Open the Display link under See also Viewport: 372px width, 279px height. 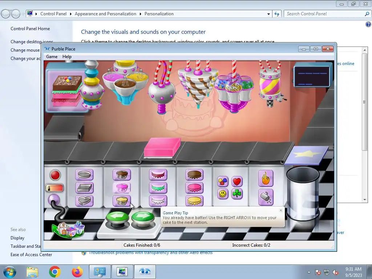tap(17, 238)
